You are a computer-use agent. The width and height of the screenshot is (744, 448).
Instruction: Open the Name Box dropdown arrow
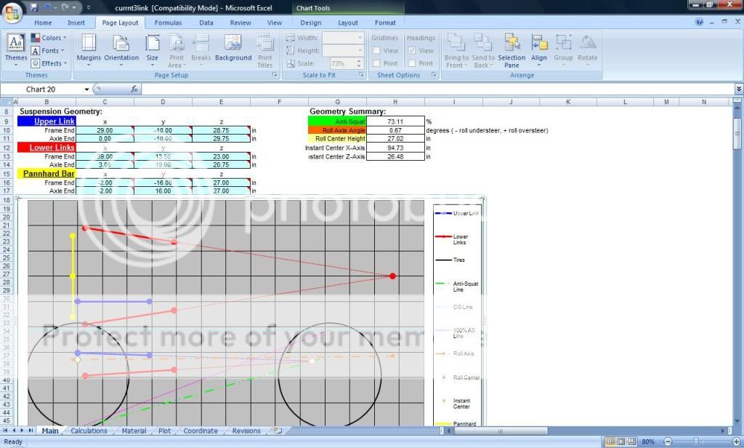click(86, 89)
